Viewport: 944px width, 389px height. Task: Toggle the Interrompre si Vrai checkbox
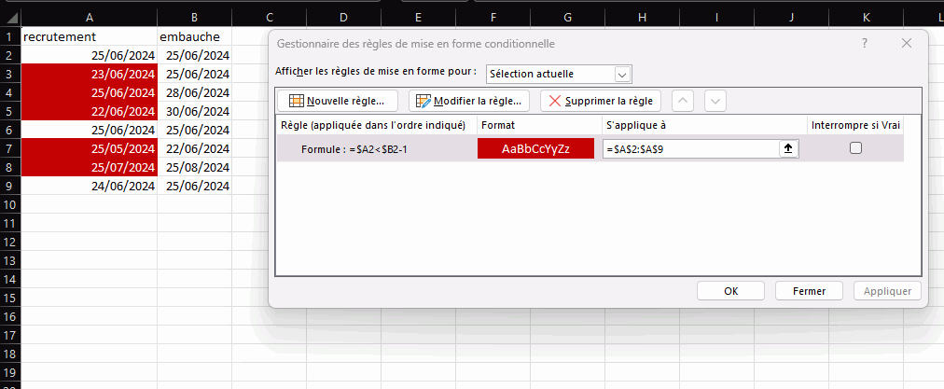point(855,148)
